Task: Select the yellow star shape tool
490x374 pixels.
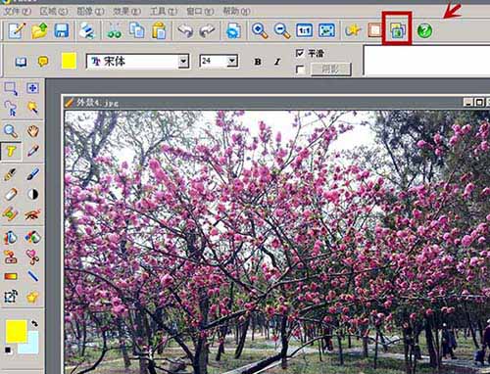Action: (x=32, y=297)
